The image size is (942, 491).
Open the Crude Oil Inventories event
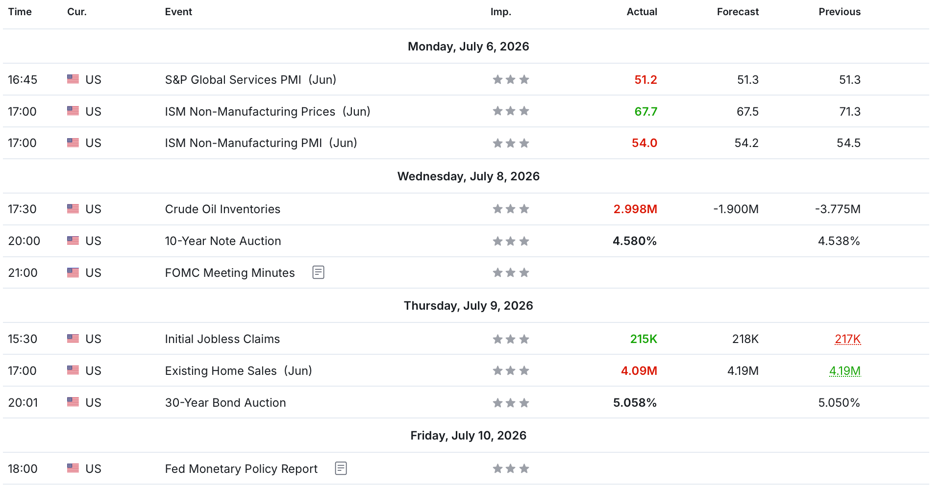[x=223, y=209]
